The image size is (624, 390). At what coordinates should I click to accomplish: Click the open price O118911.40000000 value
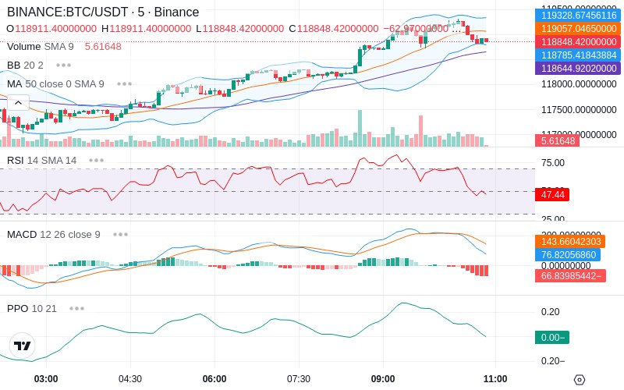pyautogui.click(x=51, y=29)
